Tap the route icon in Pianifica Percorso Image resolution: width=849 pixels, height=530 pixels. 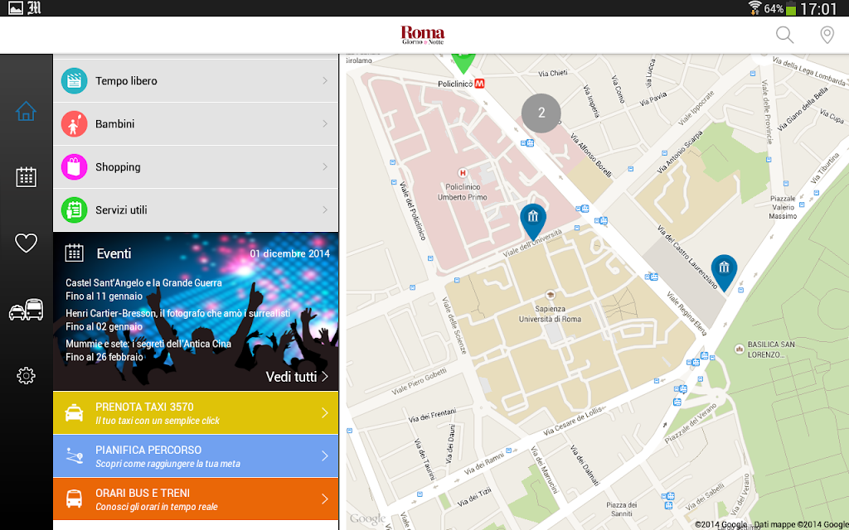(74, 456)
